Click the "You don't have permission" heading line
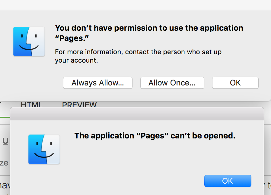 [x=149, y=28]
